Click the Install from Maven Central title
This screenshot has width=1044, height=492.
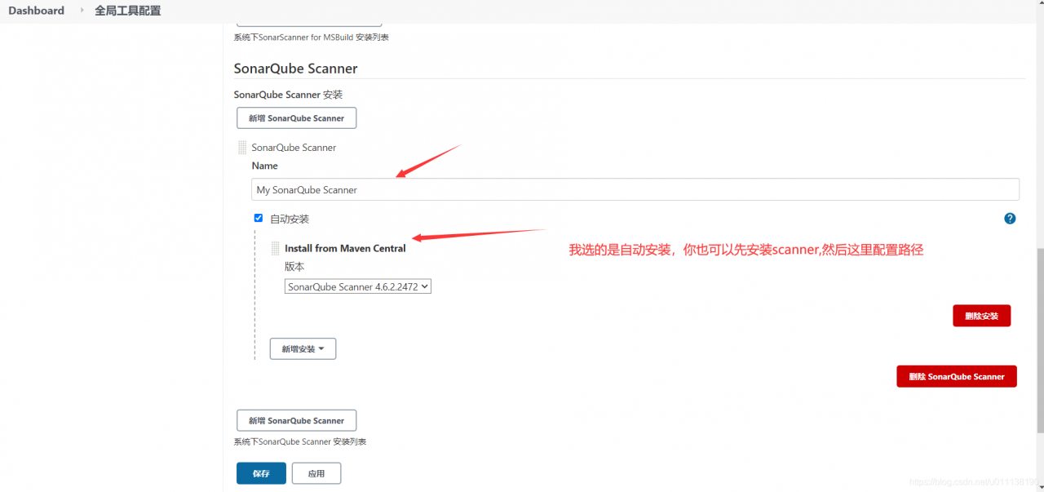click(345, 248)
